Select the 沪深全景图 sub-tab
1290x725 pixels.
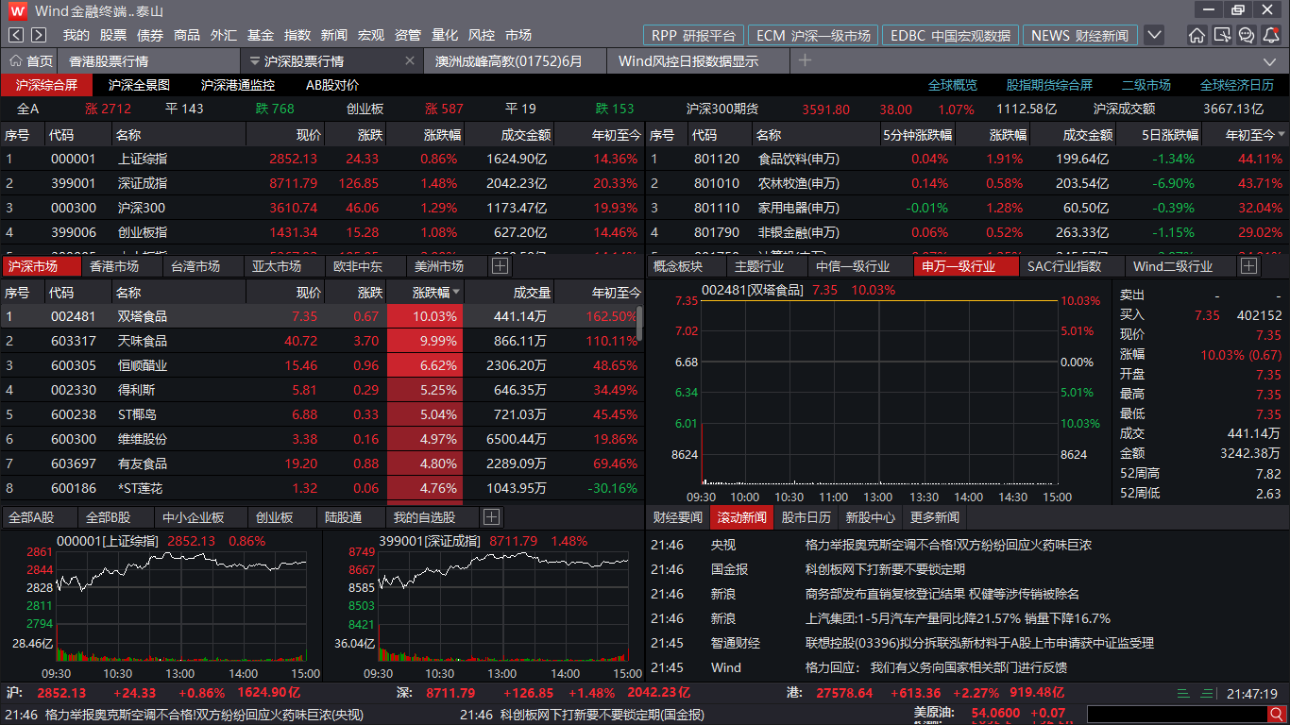139,85
